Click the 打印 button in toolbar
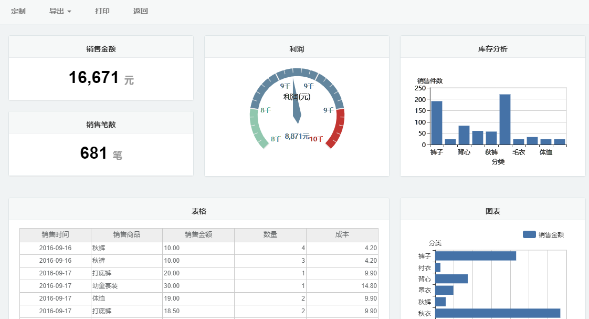This screenshot has width=589, height=319. tap(102, 11)
